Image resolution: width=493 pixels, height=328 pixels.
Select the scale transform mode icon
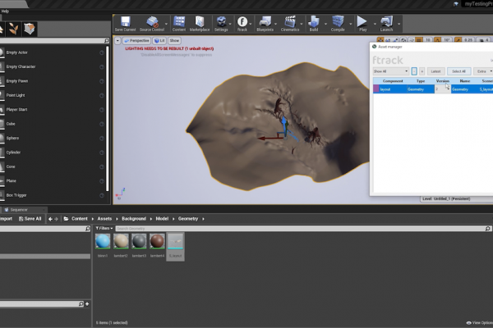pos(395,40)
